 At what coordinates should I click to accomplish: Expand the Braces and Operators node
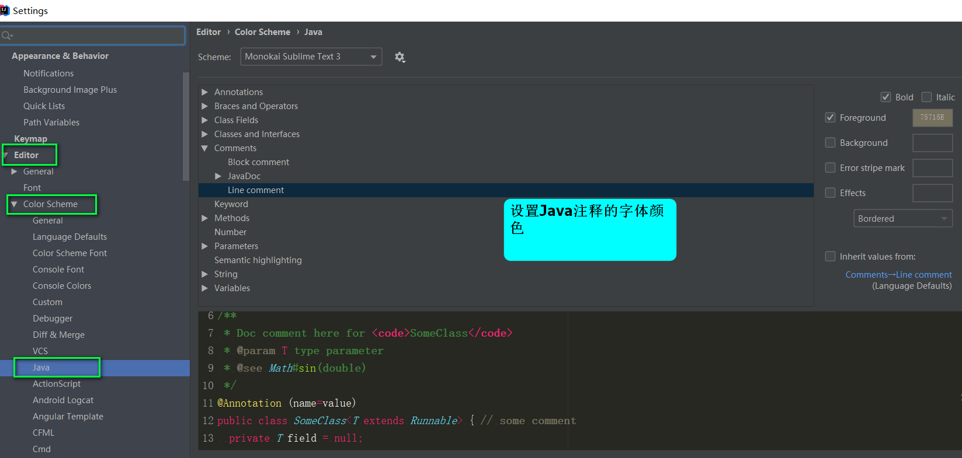[x=204, y=106]
